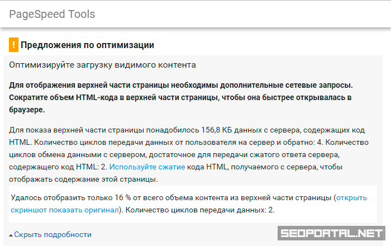The height and width of the screenshot is (246, 391).
Task: Open the Используйте сжатие link
Action: [145, 167]
